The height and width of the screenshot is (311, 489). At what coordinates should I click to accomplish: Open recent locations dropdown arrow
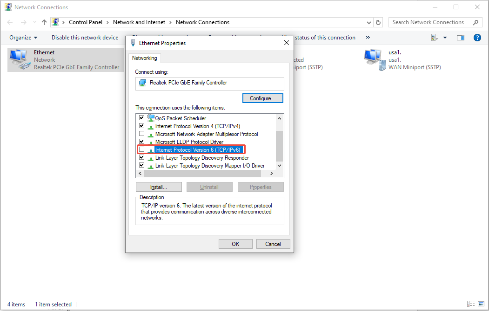click(x=34, y=22)
